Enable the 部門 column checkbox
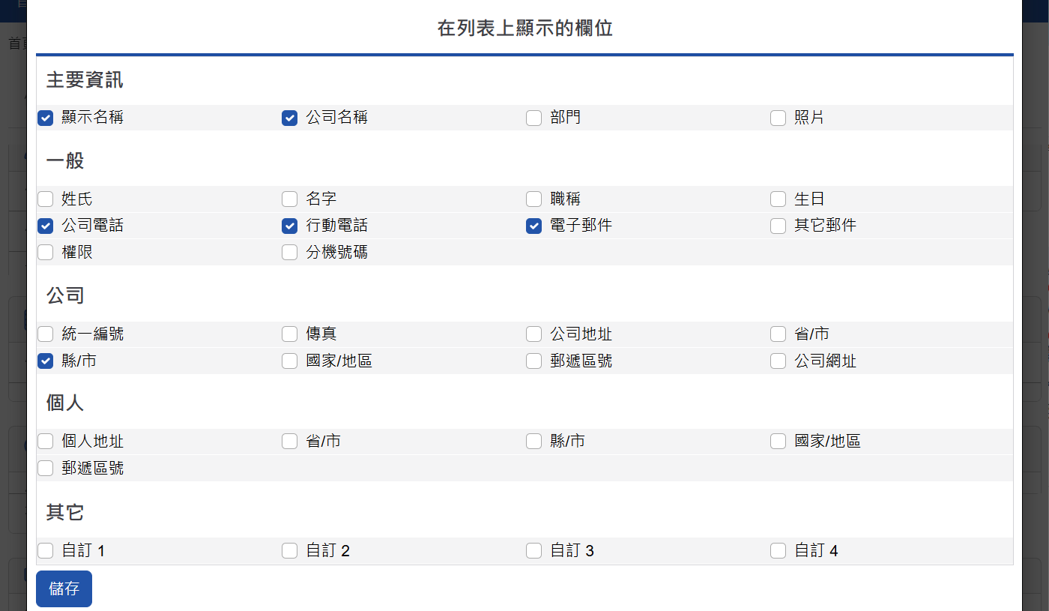The width and height of the screenshot is (1049, 611). tap(534, 118)
